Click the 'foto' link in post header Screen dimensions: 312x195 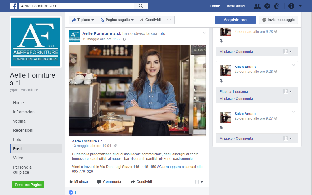162,33
